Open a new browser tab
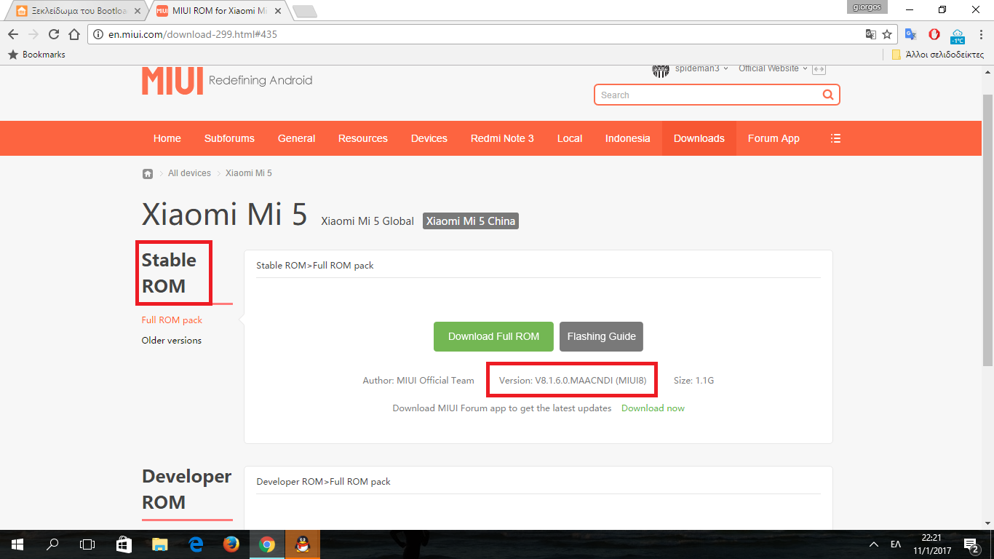Viewport: 994px width, 559px height. pyautogui.click(x=304, y=11)
